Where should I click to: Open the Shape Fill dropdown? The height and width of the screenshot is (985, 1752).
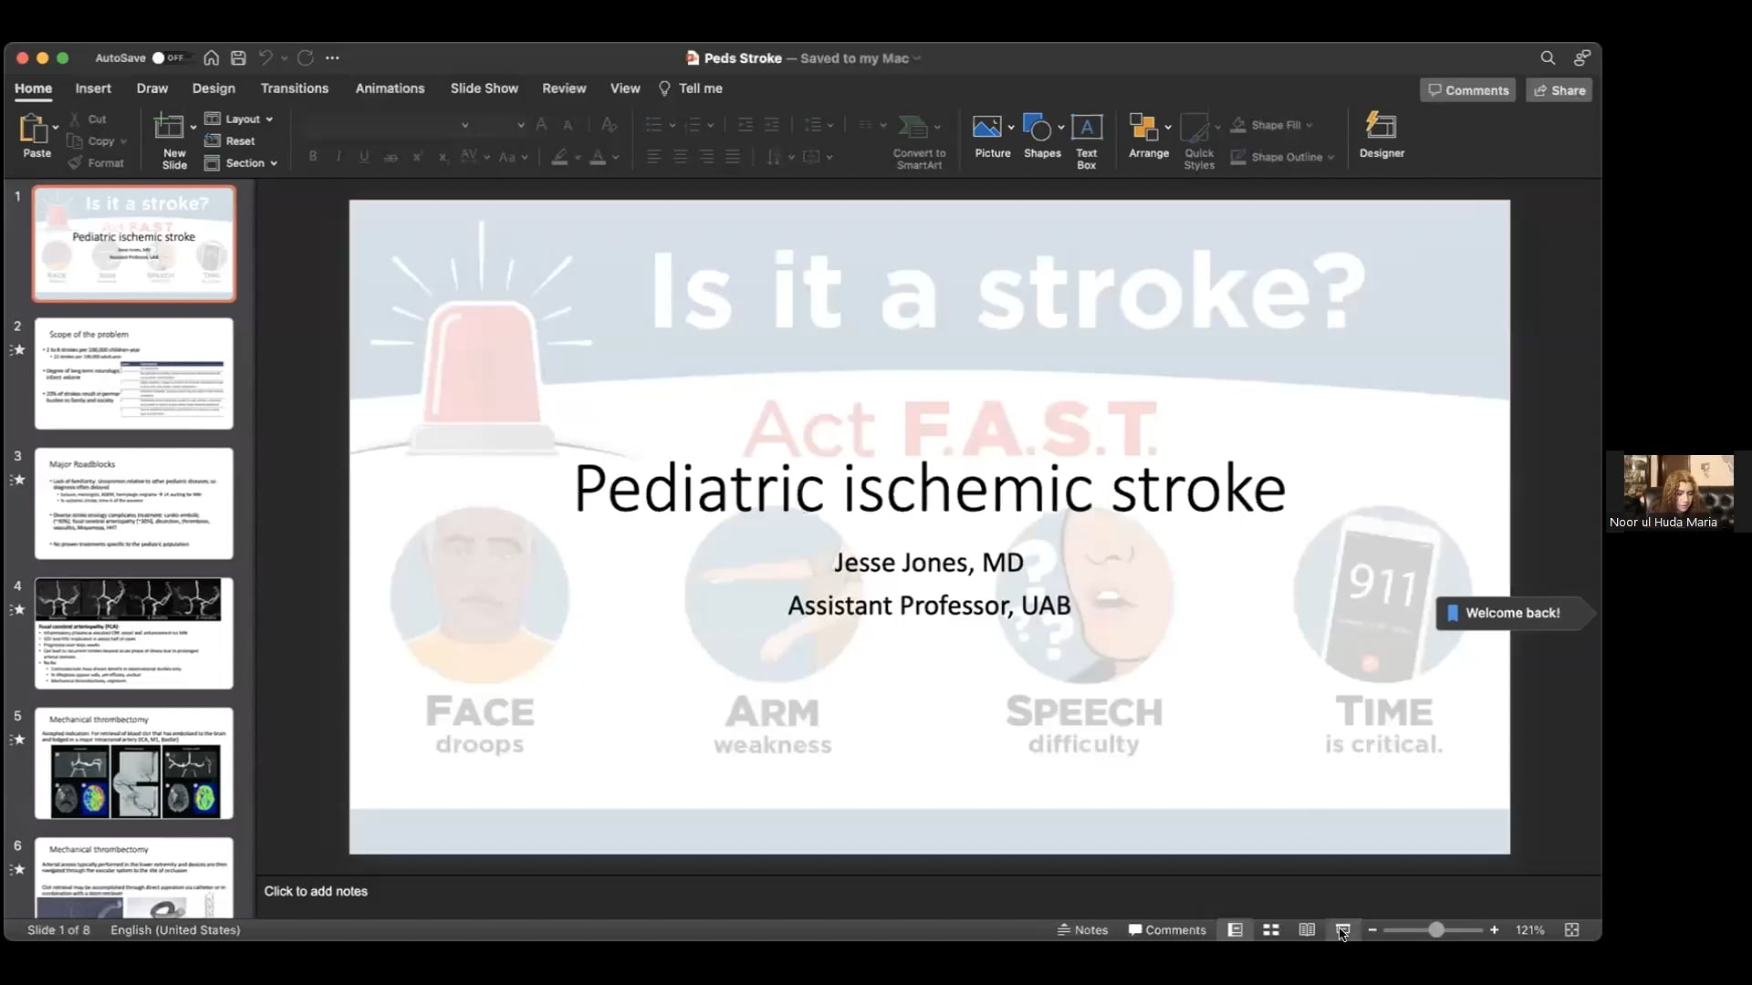[x=1277, y=125]
